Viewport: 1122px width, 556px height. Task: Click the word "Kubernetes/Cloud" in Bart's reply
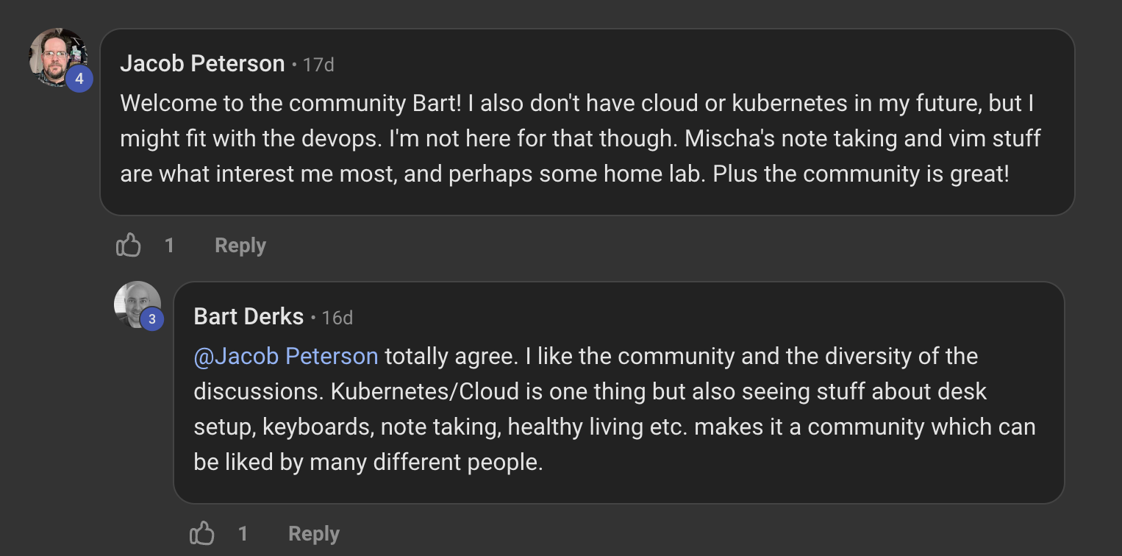425,392
